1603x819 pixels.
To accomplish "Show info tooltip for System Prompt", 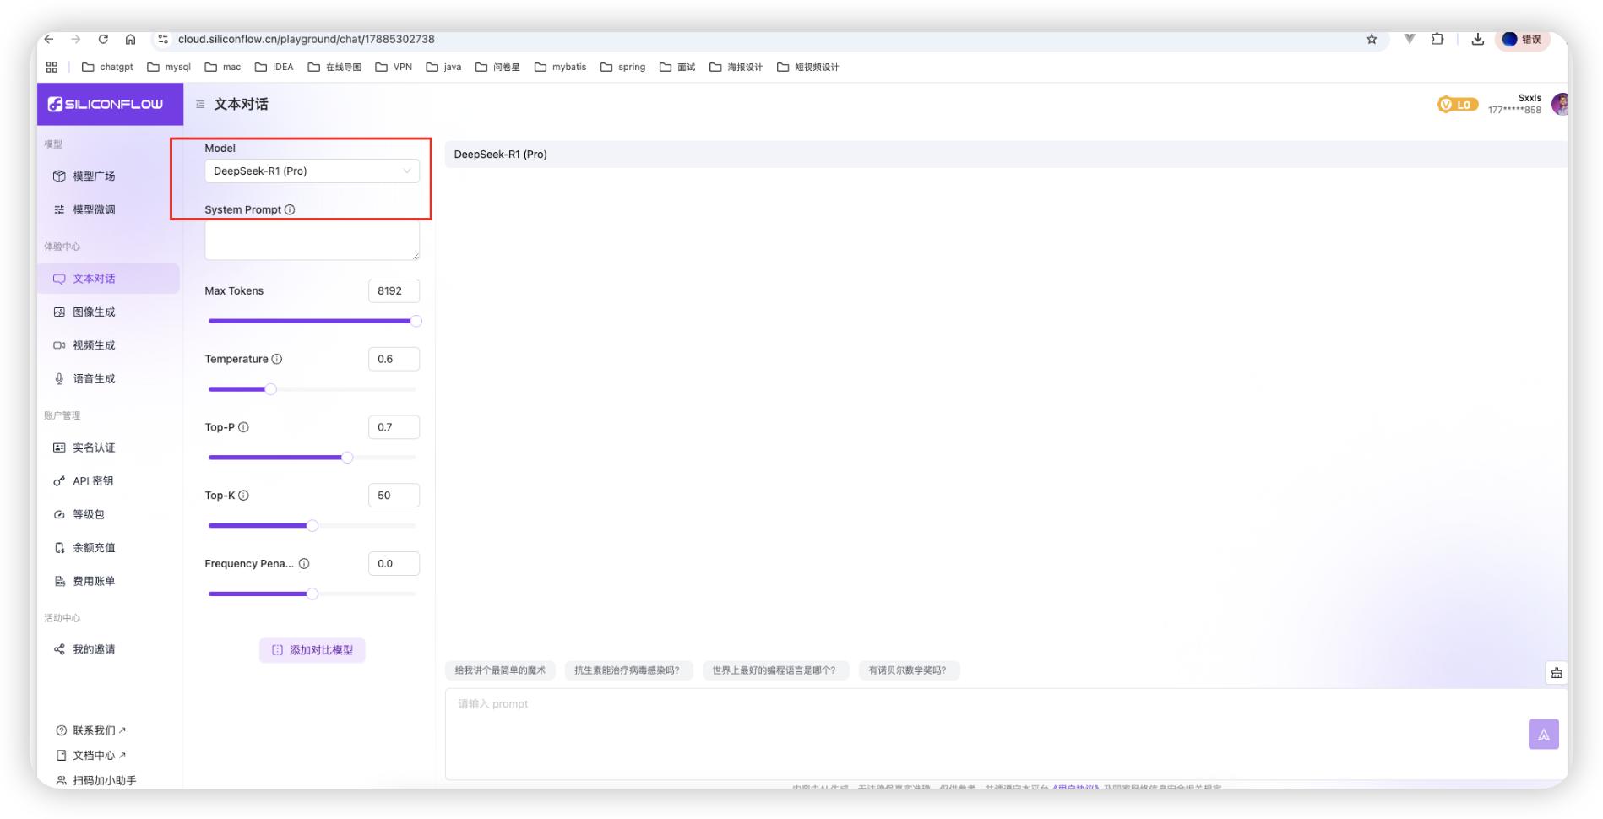I will pos(290,209).
